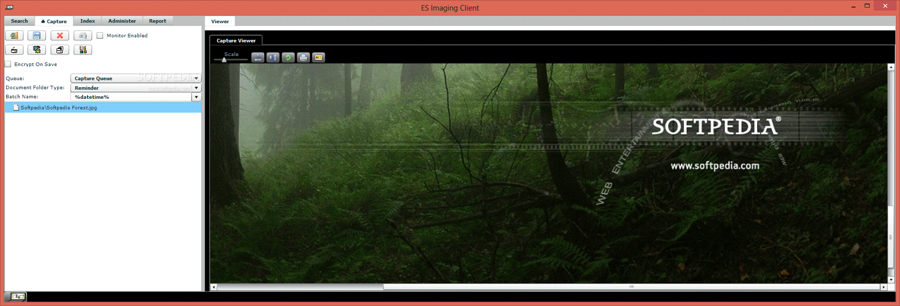
Task: Click the forest image in the Capture Viewer
Action: (x=549, y=173)
